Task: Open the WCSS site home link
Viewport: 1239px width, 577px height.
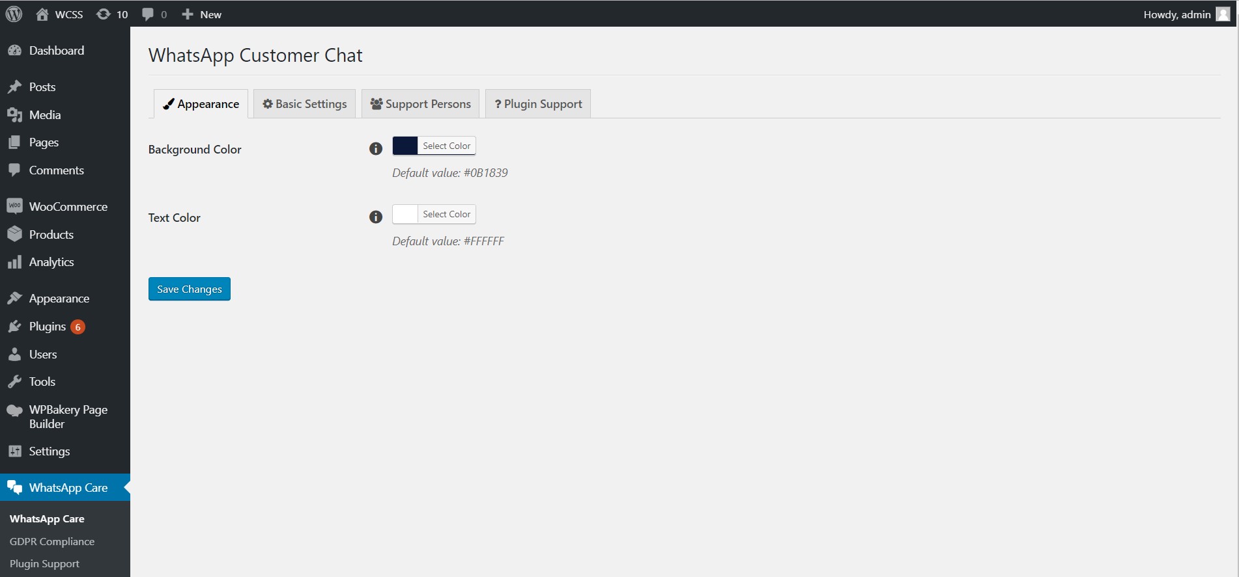Action: (59, 14)
